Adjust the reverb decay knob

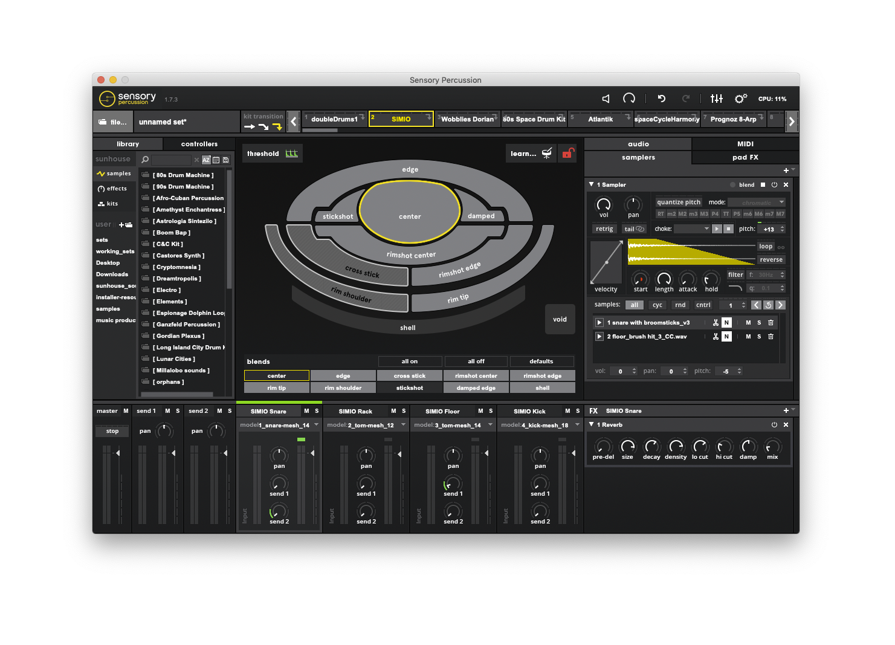pyautogui.click(x=651, y=447)
